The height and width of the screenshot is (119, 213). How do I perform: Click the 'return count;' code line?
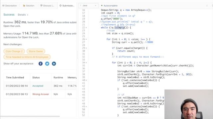(126, 51)
